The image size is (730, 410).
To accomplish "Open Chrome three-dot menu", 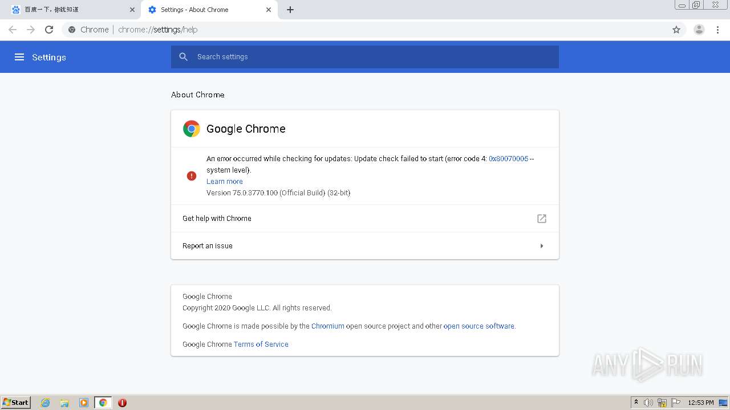I will 718,30.
